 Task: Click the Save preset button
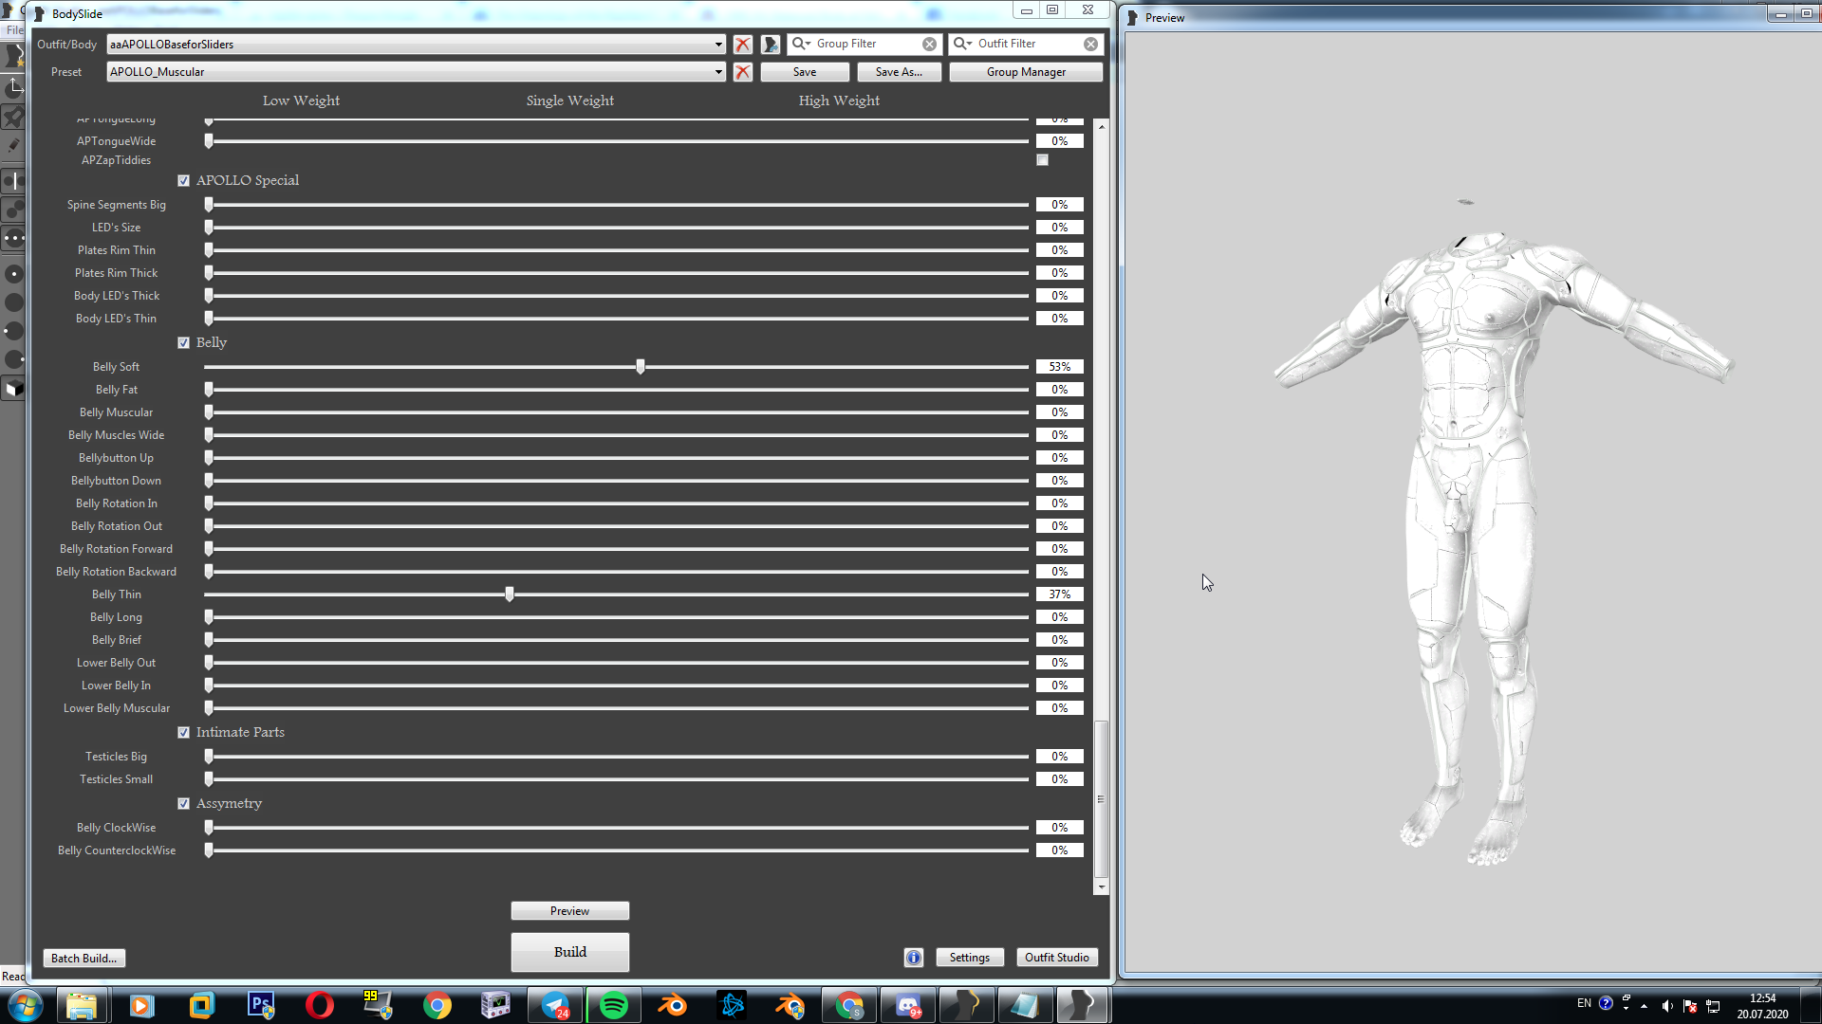tap(805, 72)
